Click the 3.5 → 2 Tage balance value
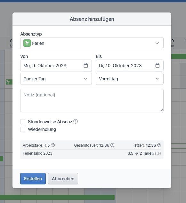This screenshot has height=203, width=186. 139,153
